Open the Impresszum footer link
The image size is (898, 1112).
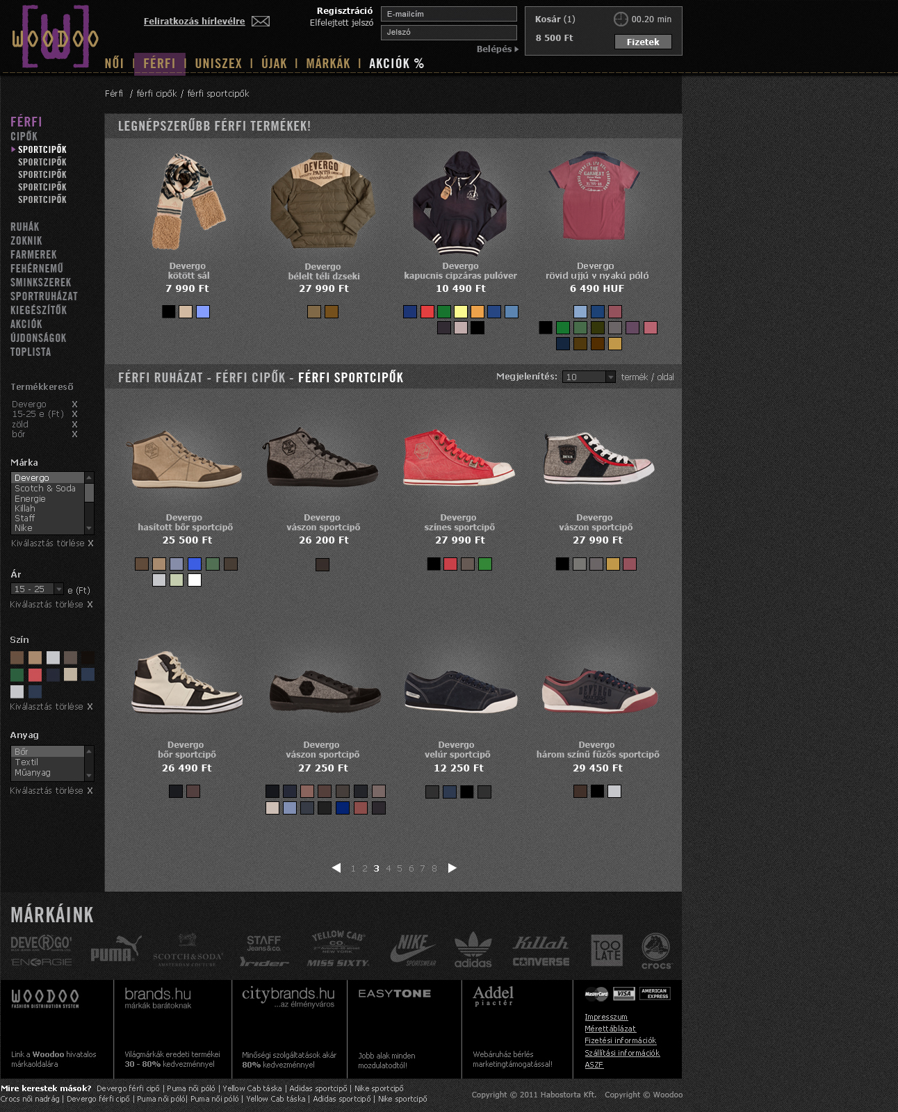tap(605, 1017)
